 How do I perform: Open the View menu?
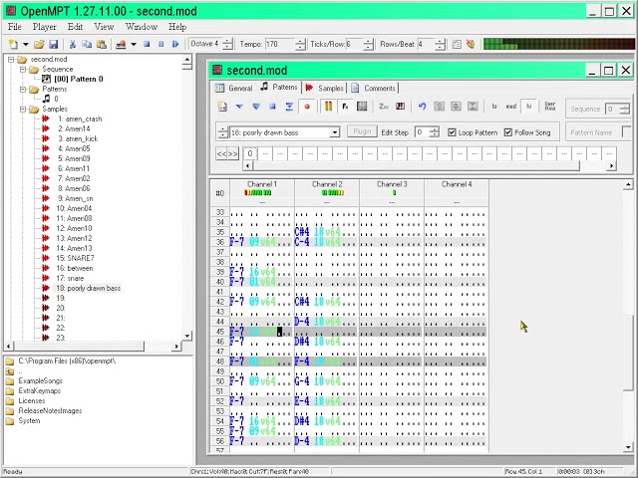click(104, 27)
